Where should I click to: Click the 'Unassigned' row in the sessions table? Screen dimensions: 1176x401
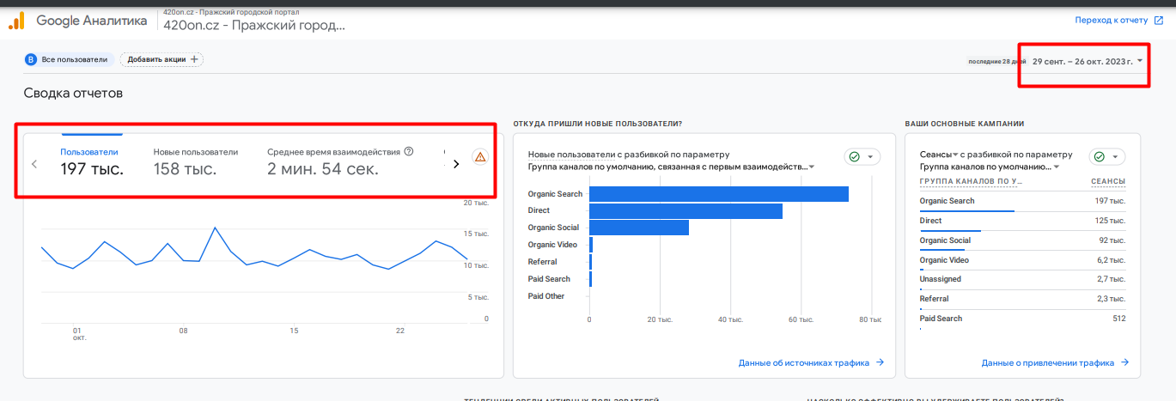click(1022, 280)
